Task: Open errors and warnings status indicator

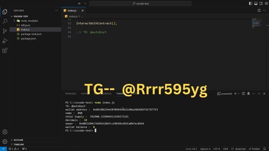Action: pyautogui.click(x=14, y=149)
